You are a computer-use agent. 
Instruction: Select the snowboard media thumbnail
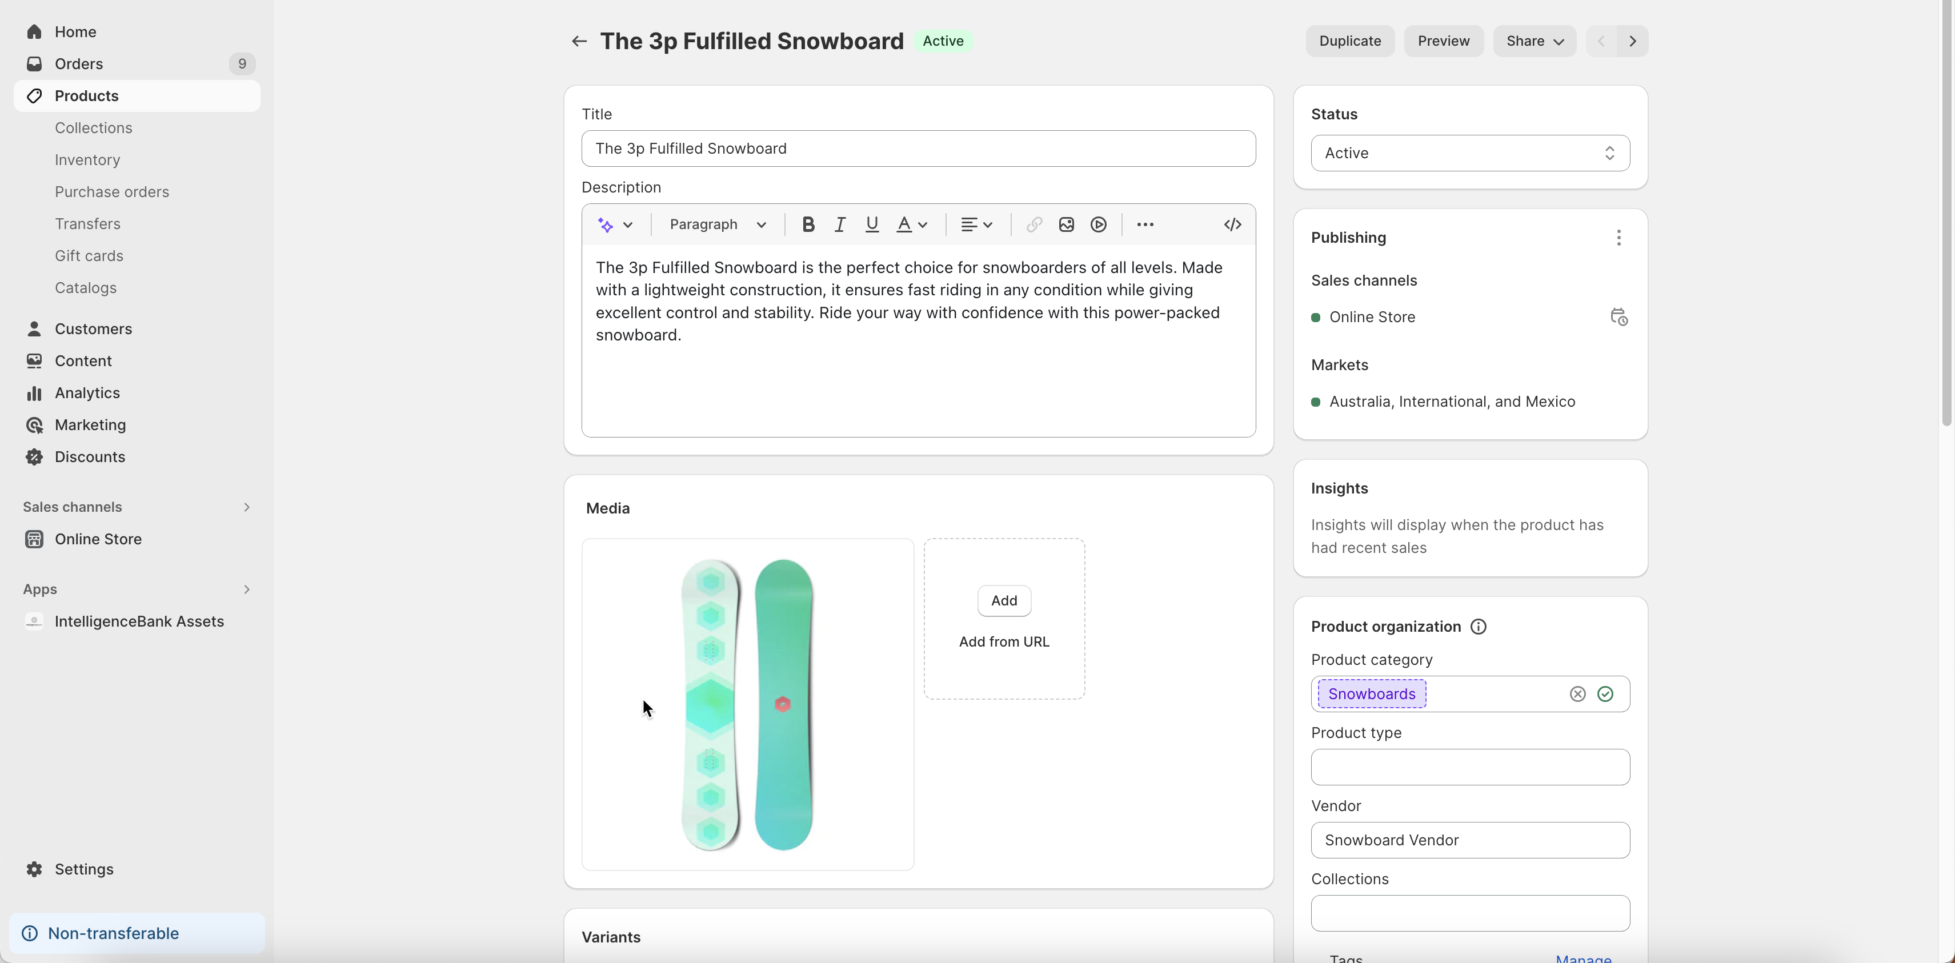click(x=747, y=704)
